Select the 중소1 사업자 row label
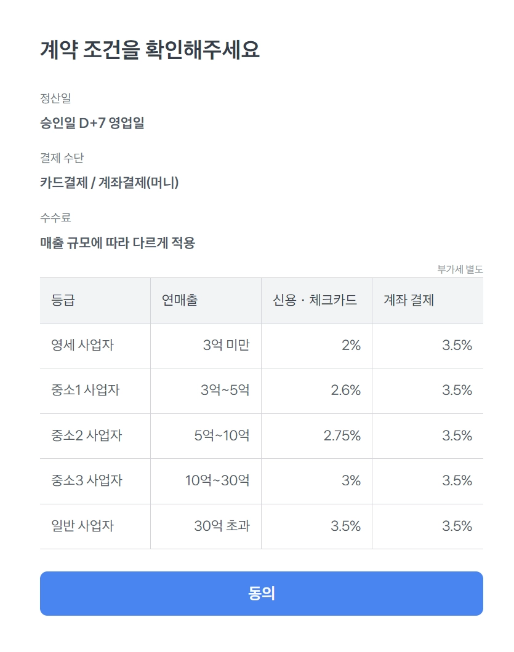The width and height of the screenshot is (514, 652). [85, 390]
